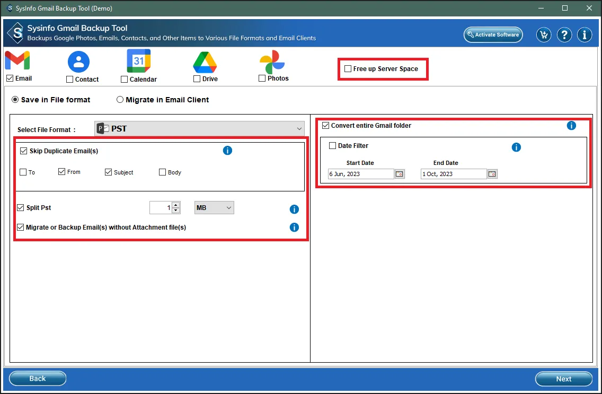Open the Start Date calendar picker
The height and width of the screenshot is (394, 602).
(x=400, y=174)
